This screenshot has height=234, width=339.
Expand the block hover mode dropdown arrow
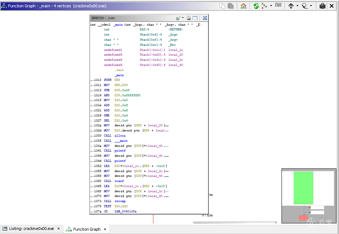pyautogui.click(x=297, y=6)
